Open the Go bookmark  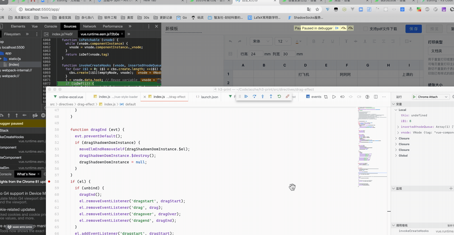182,18
